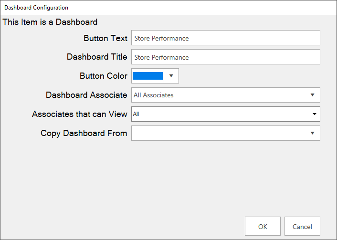This screenshot has height=240, width=337.
Task: Expand the Copy Dashboard From dropdown arrow
Action: tap(312, 133)
